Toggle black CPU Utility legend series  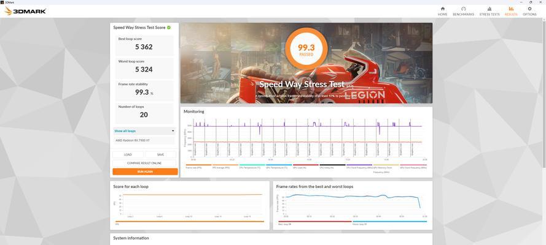point(332,166)
